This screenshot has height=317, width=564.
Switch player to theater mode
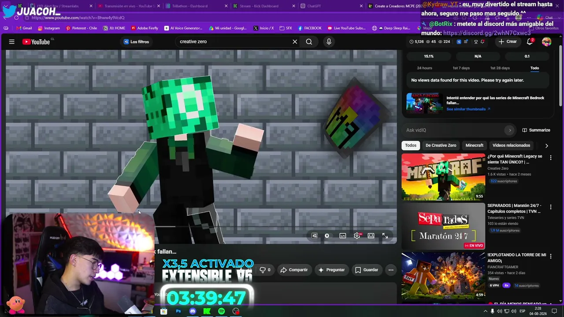tap(371, 236)
